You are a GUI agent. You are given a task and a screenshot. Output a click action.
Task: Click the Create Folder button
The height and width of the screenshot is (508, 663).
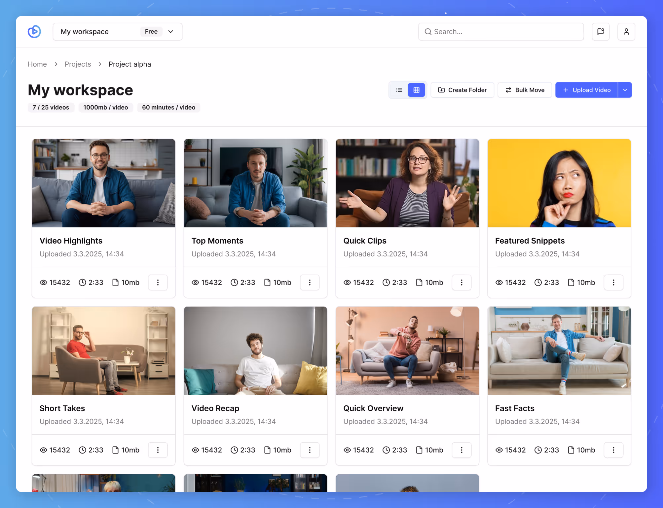tap(462, 90)
